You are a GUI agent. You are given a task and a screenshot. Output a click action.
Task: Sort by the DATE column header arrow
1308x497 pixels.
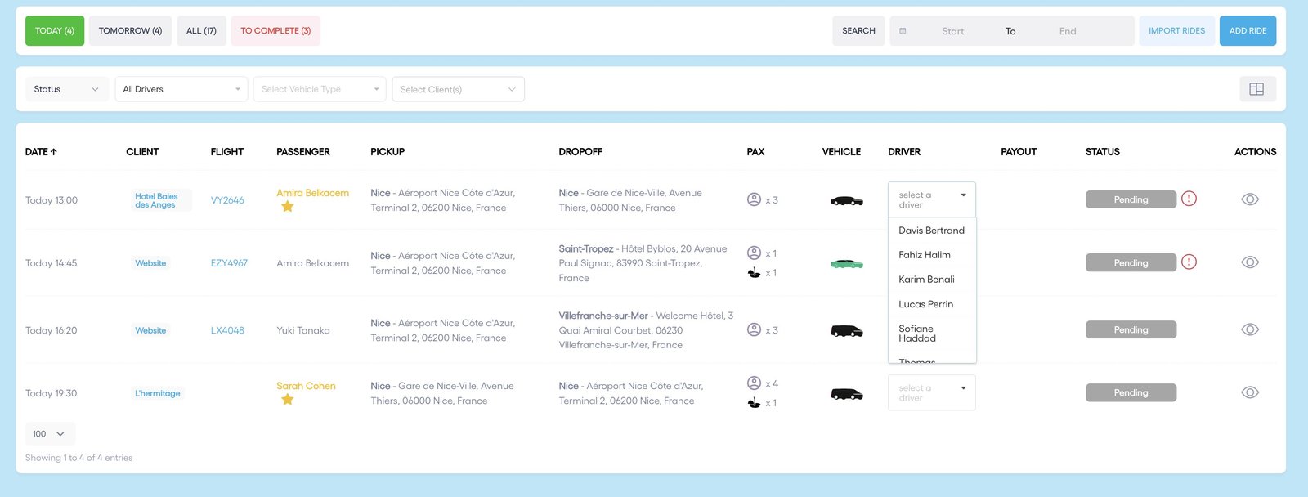click(x=53, y=152)
